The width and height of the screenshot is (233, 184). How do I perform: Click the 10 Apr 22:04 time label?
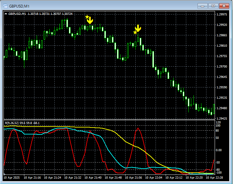pyautogui.click(x=154, y=177)
